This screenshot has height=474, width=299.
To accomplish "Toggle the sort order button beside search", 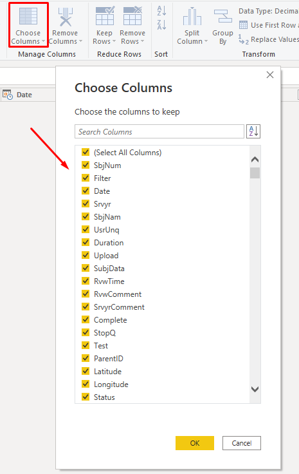I will [253, 131].
